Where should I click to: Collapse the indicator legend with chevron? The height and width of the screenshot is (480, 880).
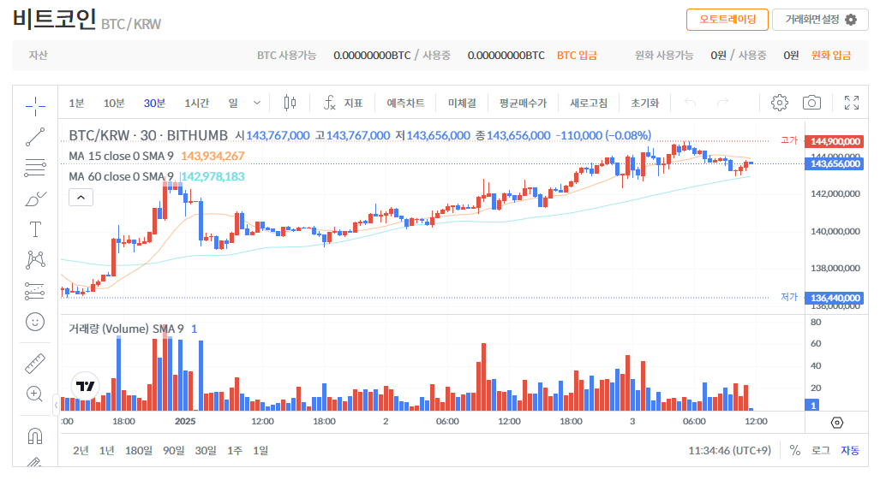click(81, 197)
